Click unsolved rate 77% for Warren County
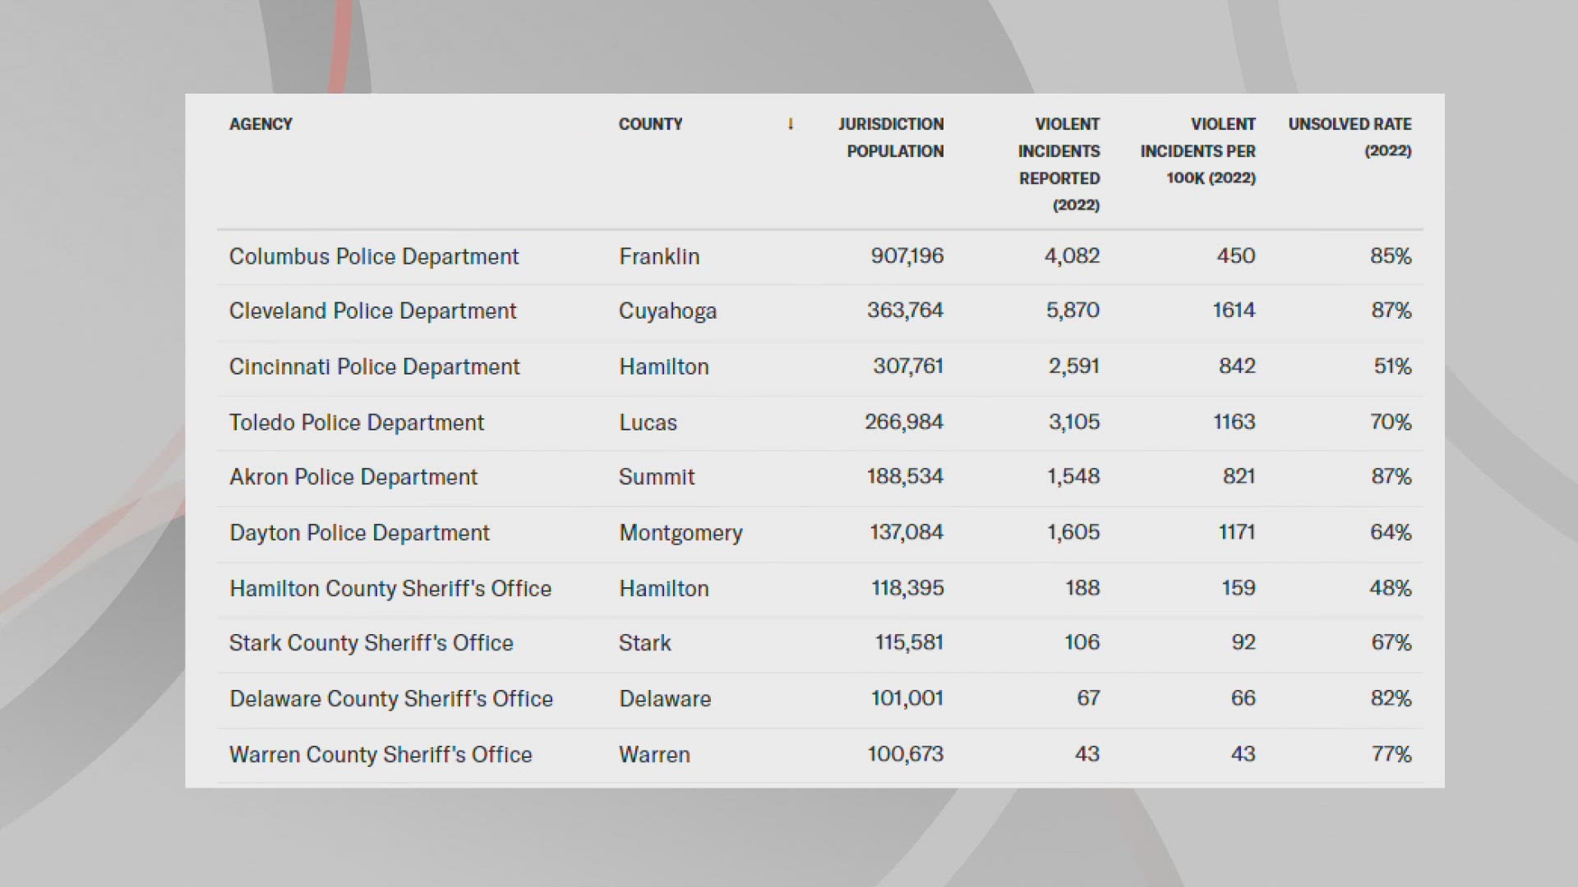The image size is (1578, 887). click(1391, 754)
